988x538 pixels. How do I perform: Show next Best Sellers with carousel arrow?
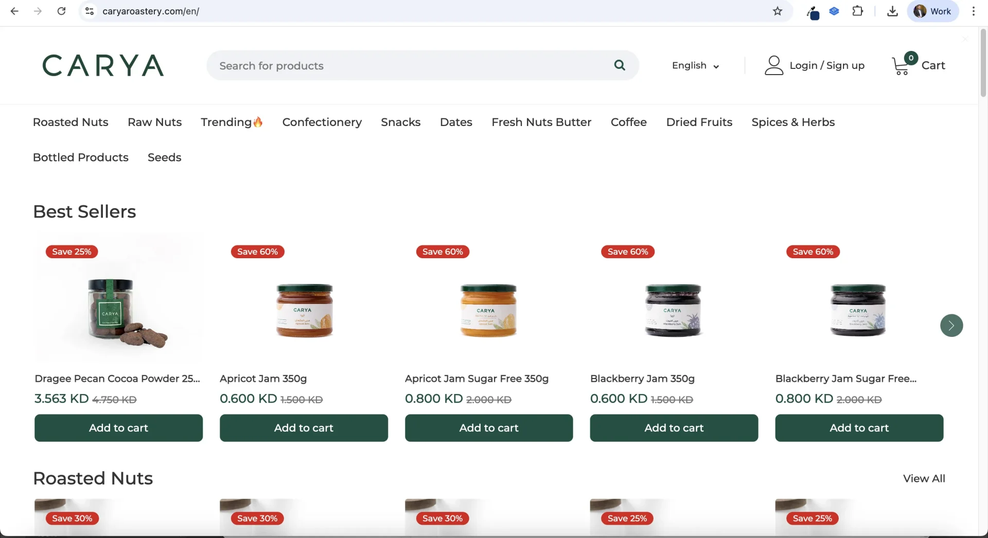[951, 326]
